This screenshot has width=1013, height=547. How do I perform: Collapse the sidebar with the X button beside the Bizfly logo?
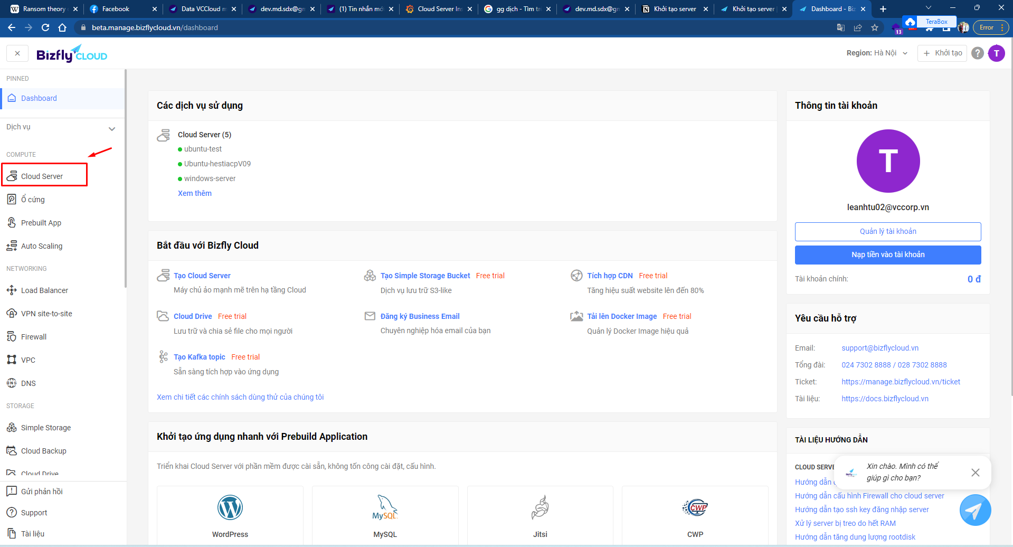coord(17,53)
